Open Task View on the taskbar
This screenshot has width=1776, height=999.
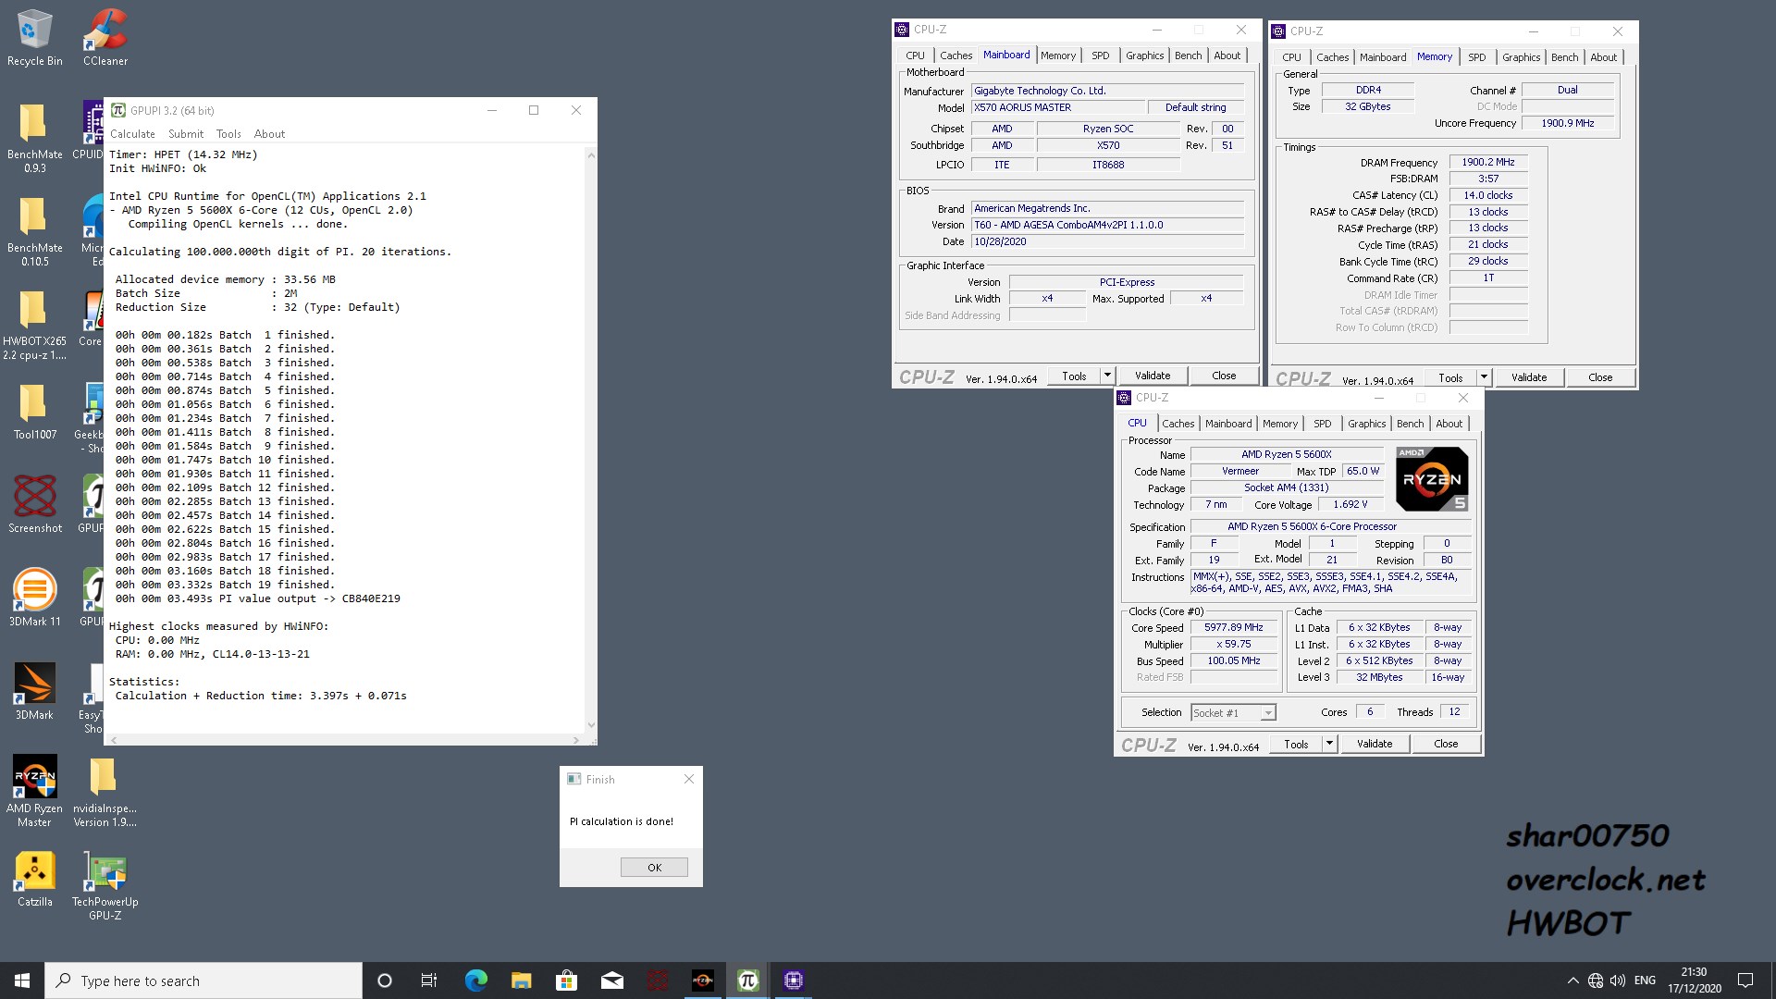point(429,980)
